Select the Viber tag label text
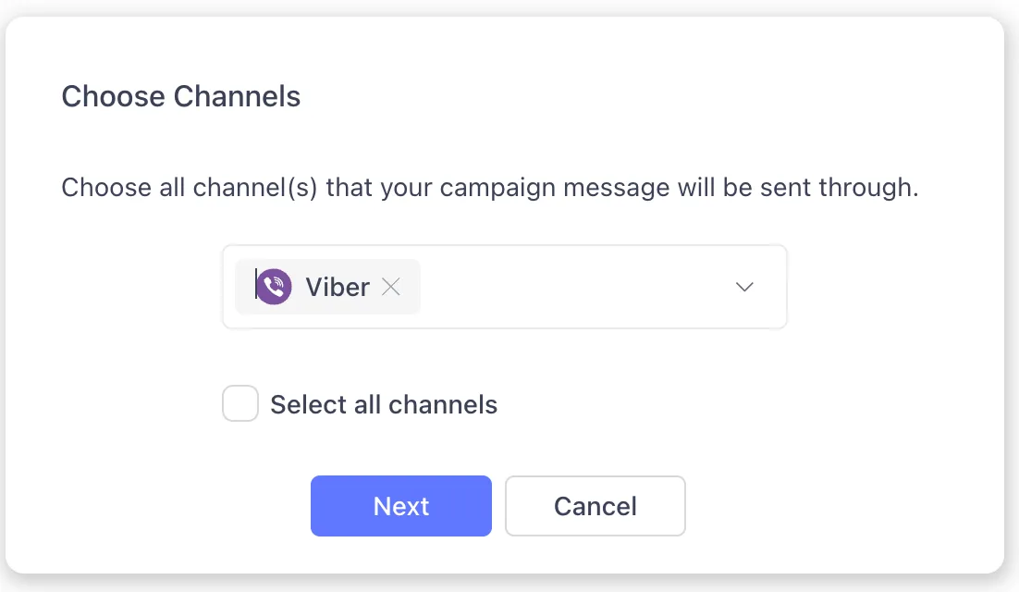1019x592 pixels. pos(337,287)
